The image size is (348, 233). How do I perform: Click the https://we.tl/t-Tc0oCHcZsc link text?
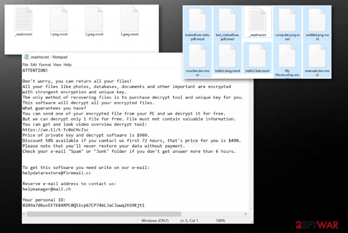(x=55, y=130)
